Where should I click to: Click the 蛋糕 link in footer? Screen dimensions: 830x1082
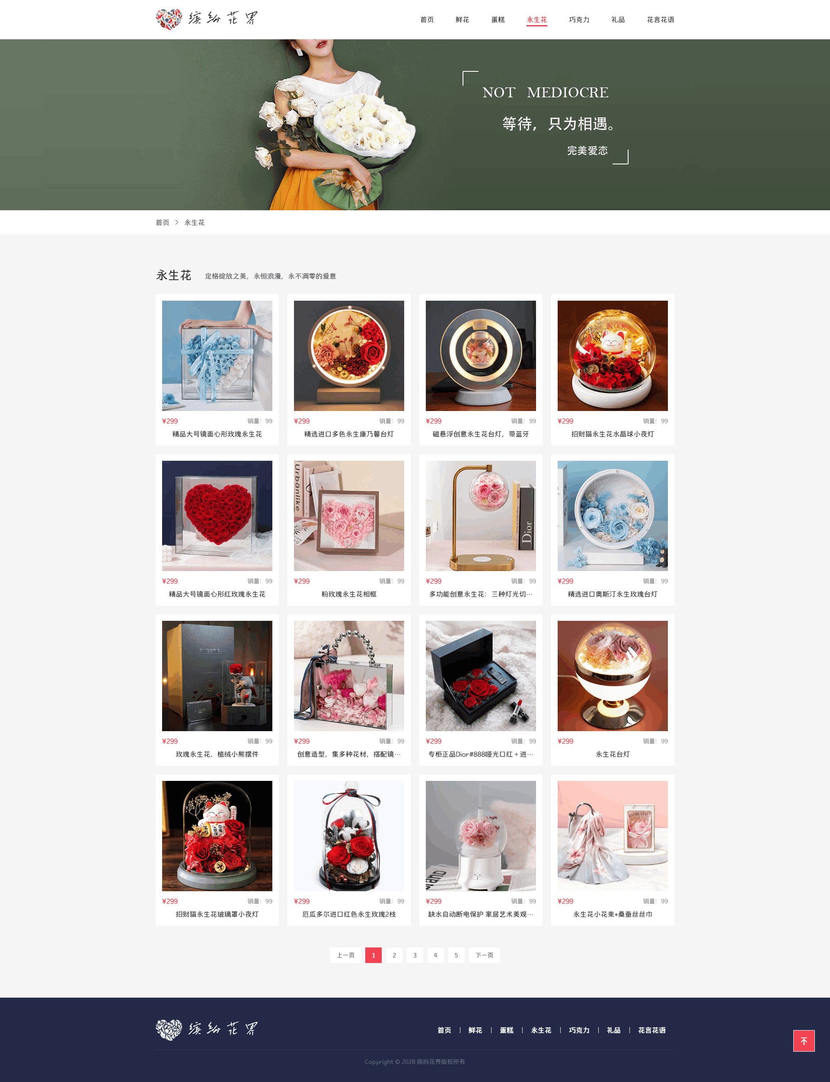506,1030
